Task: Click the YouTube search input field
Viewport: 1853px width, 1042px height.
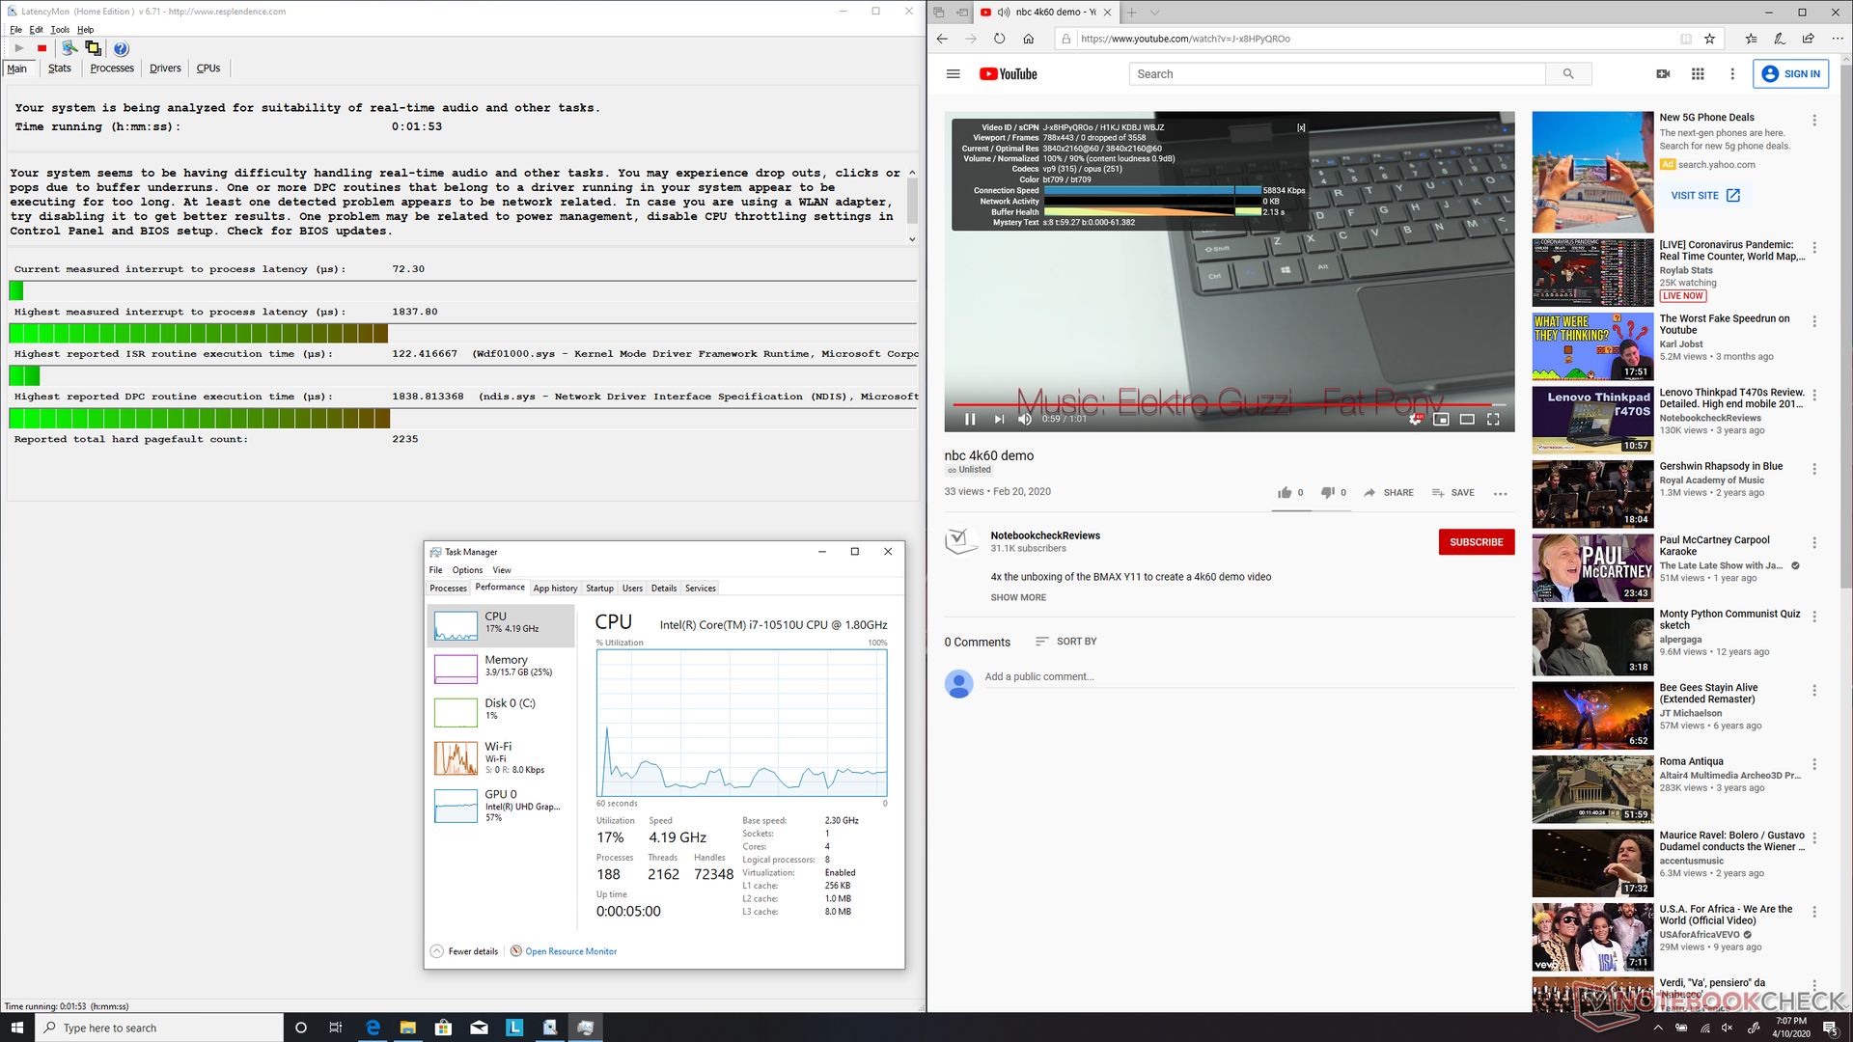Action: [1337, 74]
